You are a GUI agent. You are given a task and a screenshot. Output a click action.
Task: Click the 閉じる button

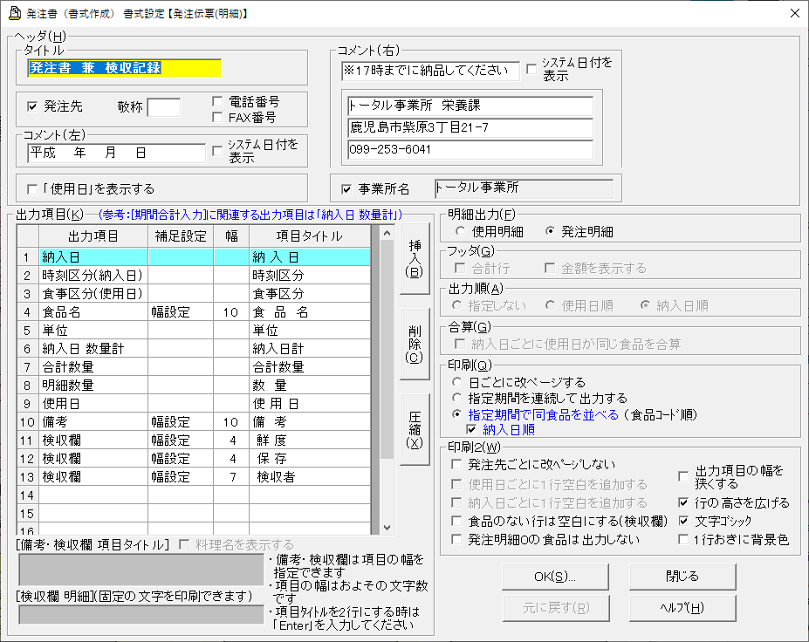(682, 577)
